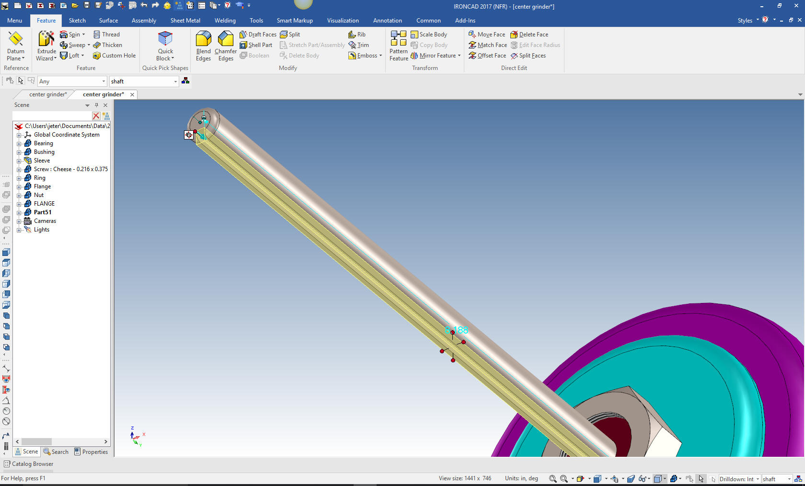Click the Datum Plane tool
This screenshot has height=486, width=805.
coord(16,46)
